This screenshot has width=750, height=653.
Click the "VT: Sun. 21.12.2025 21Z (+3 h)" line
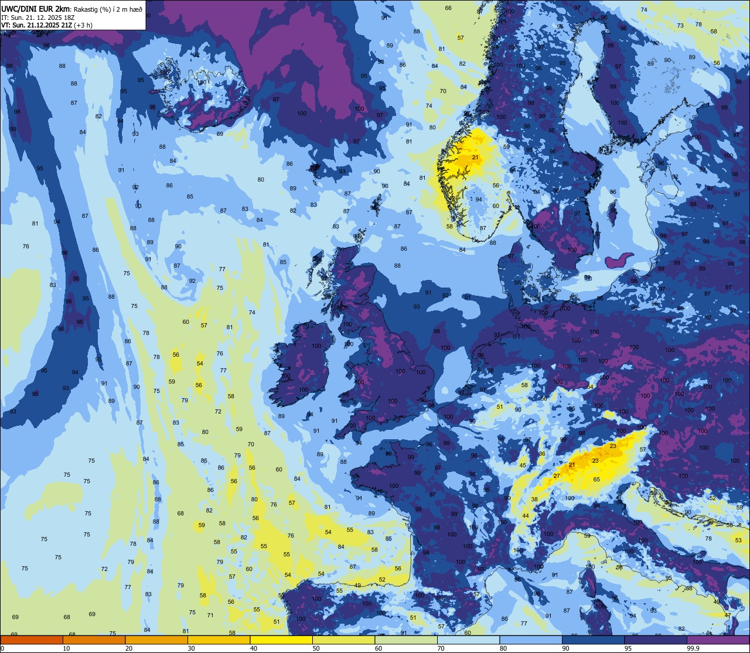(46, 25)
